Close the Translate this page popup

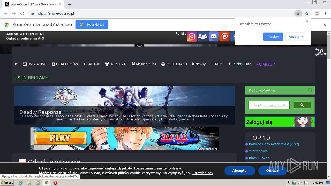pos(307,21)
